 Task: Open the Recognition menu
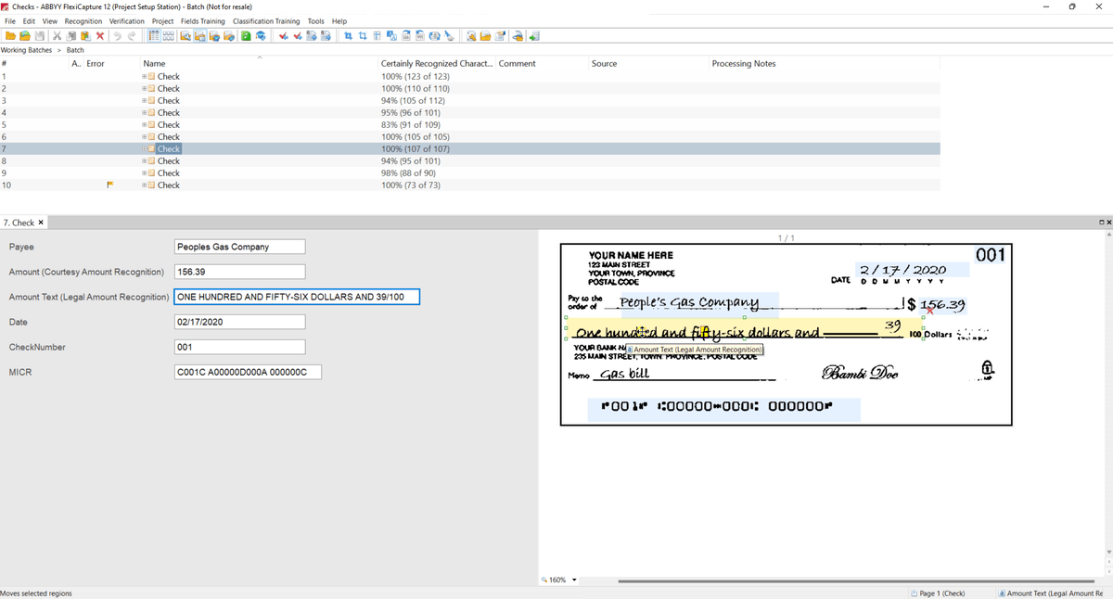[83, 21]
